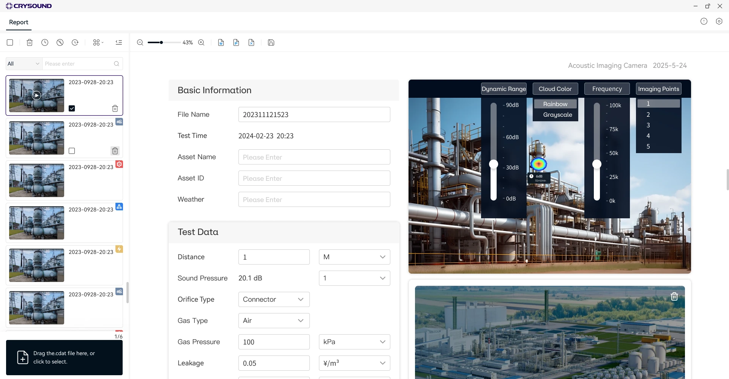Screen dimensions: 729x379
Task: Export the report as an Excel file
Action: click(x=251, y=42)
